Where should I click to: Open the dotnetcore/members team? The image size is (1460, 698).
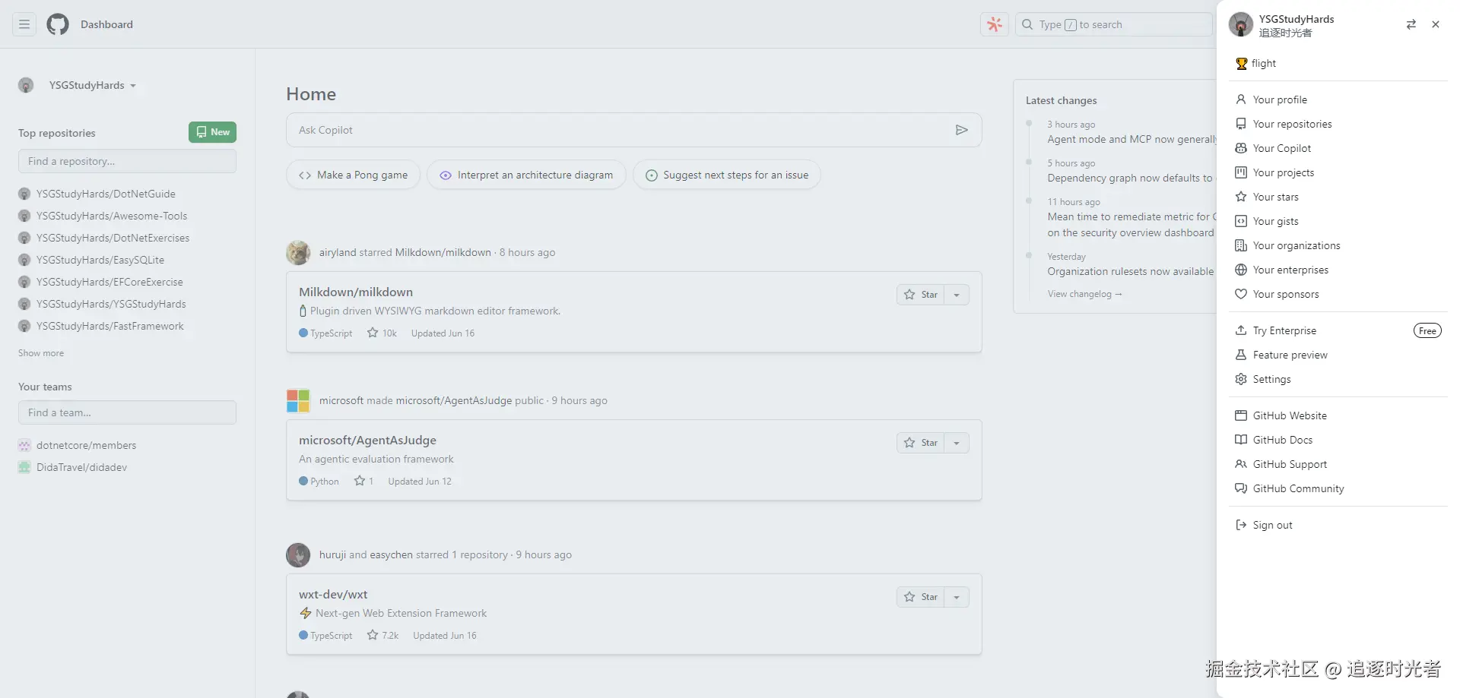(x=87, y=445)
